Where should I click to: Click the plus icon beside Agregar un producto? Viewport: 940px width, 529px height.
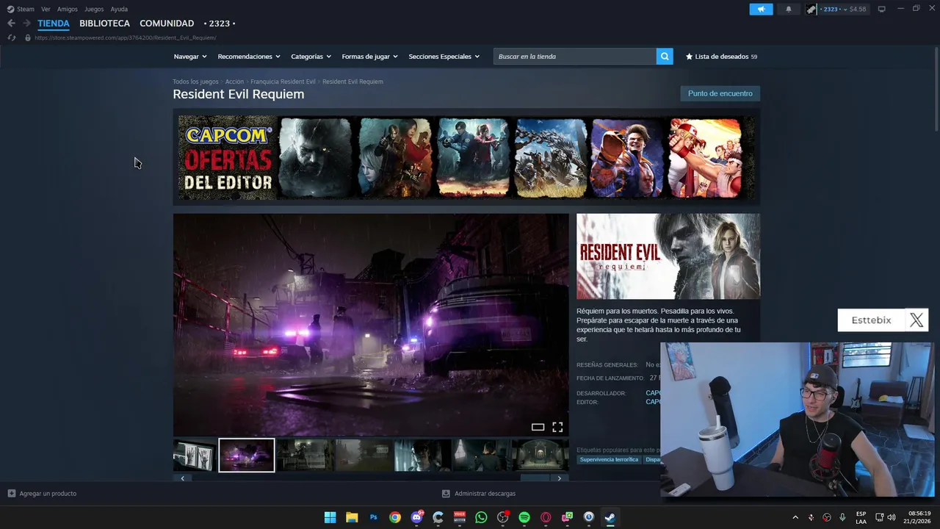[11, 494]
